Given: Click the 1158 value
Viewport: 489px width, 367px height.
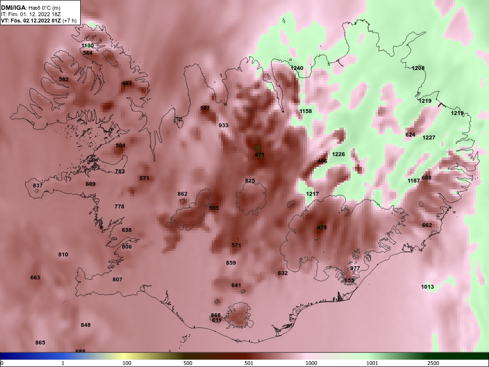Looking at the screenshot, I should [306, 111].
